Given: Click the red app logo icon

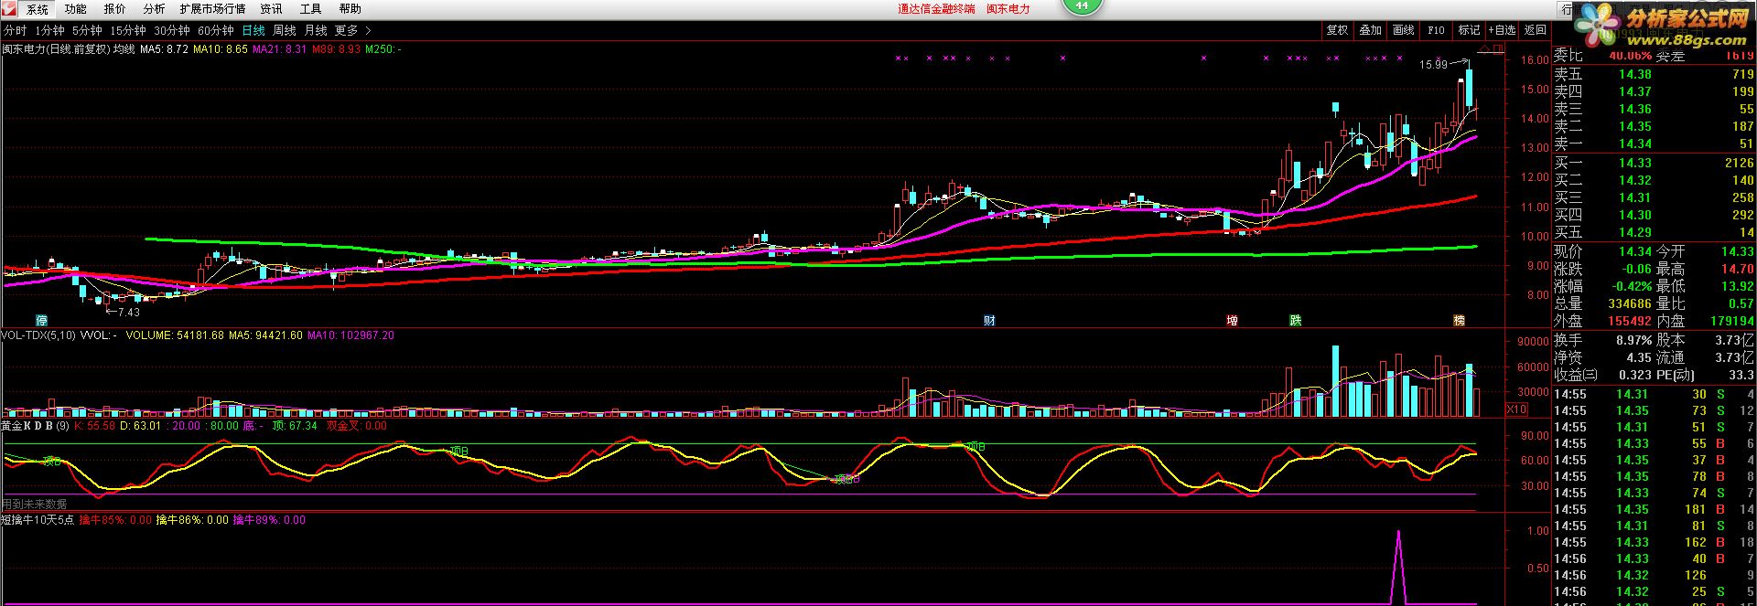Looking at the screenshot, I should (x=9, y=9).
